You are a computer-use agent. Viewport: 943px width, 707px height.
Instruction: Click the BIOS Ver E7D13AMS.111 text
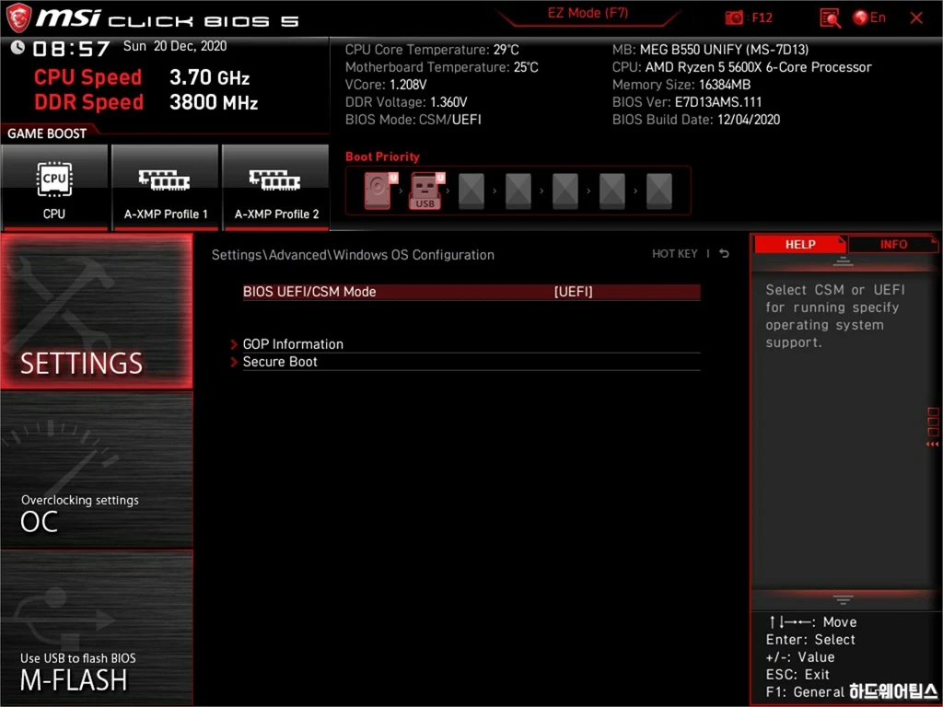coord(687,102)
